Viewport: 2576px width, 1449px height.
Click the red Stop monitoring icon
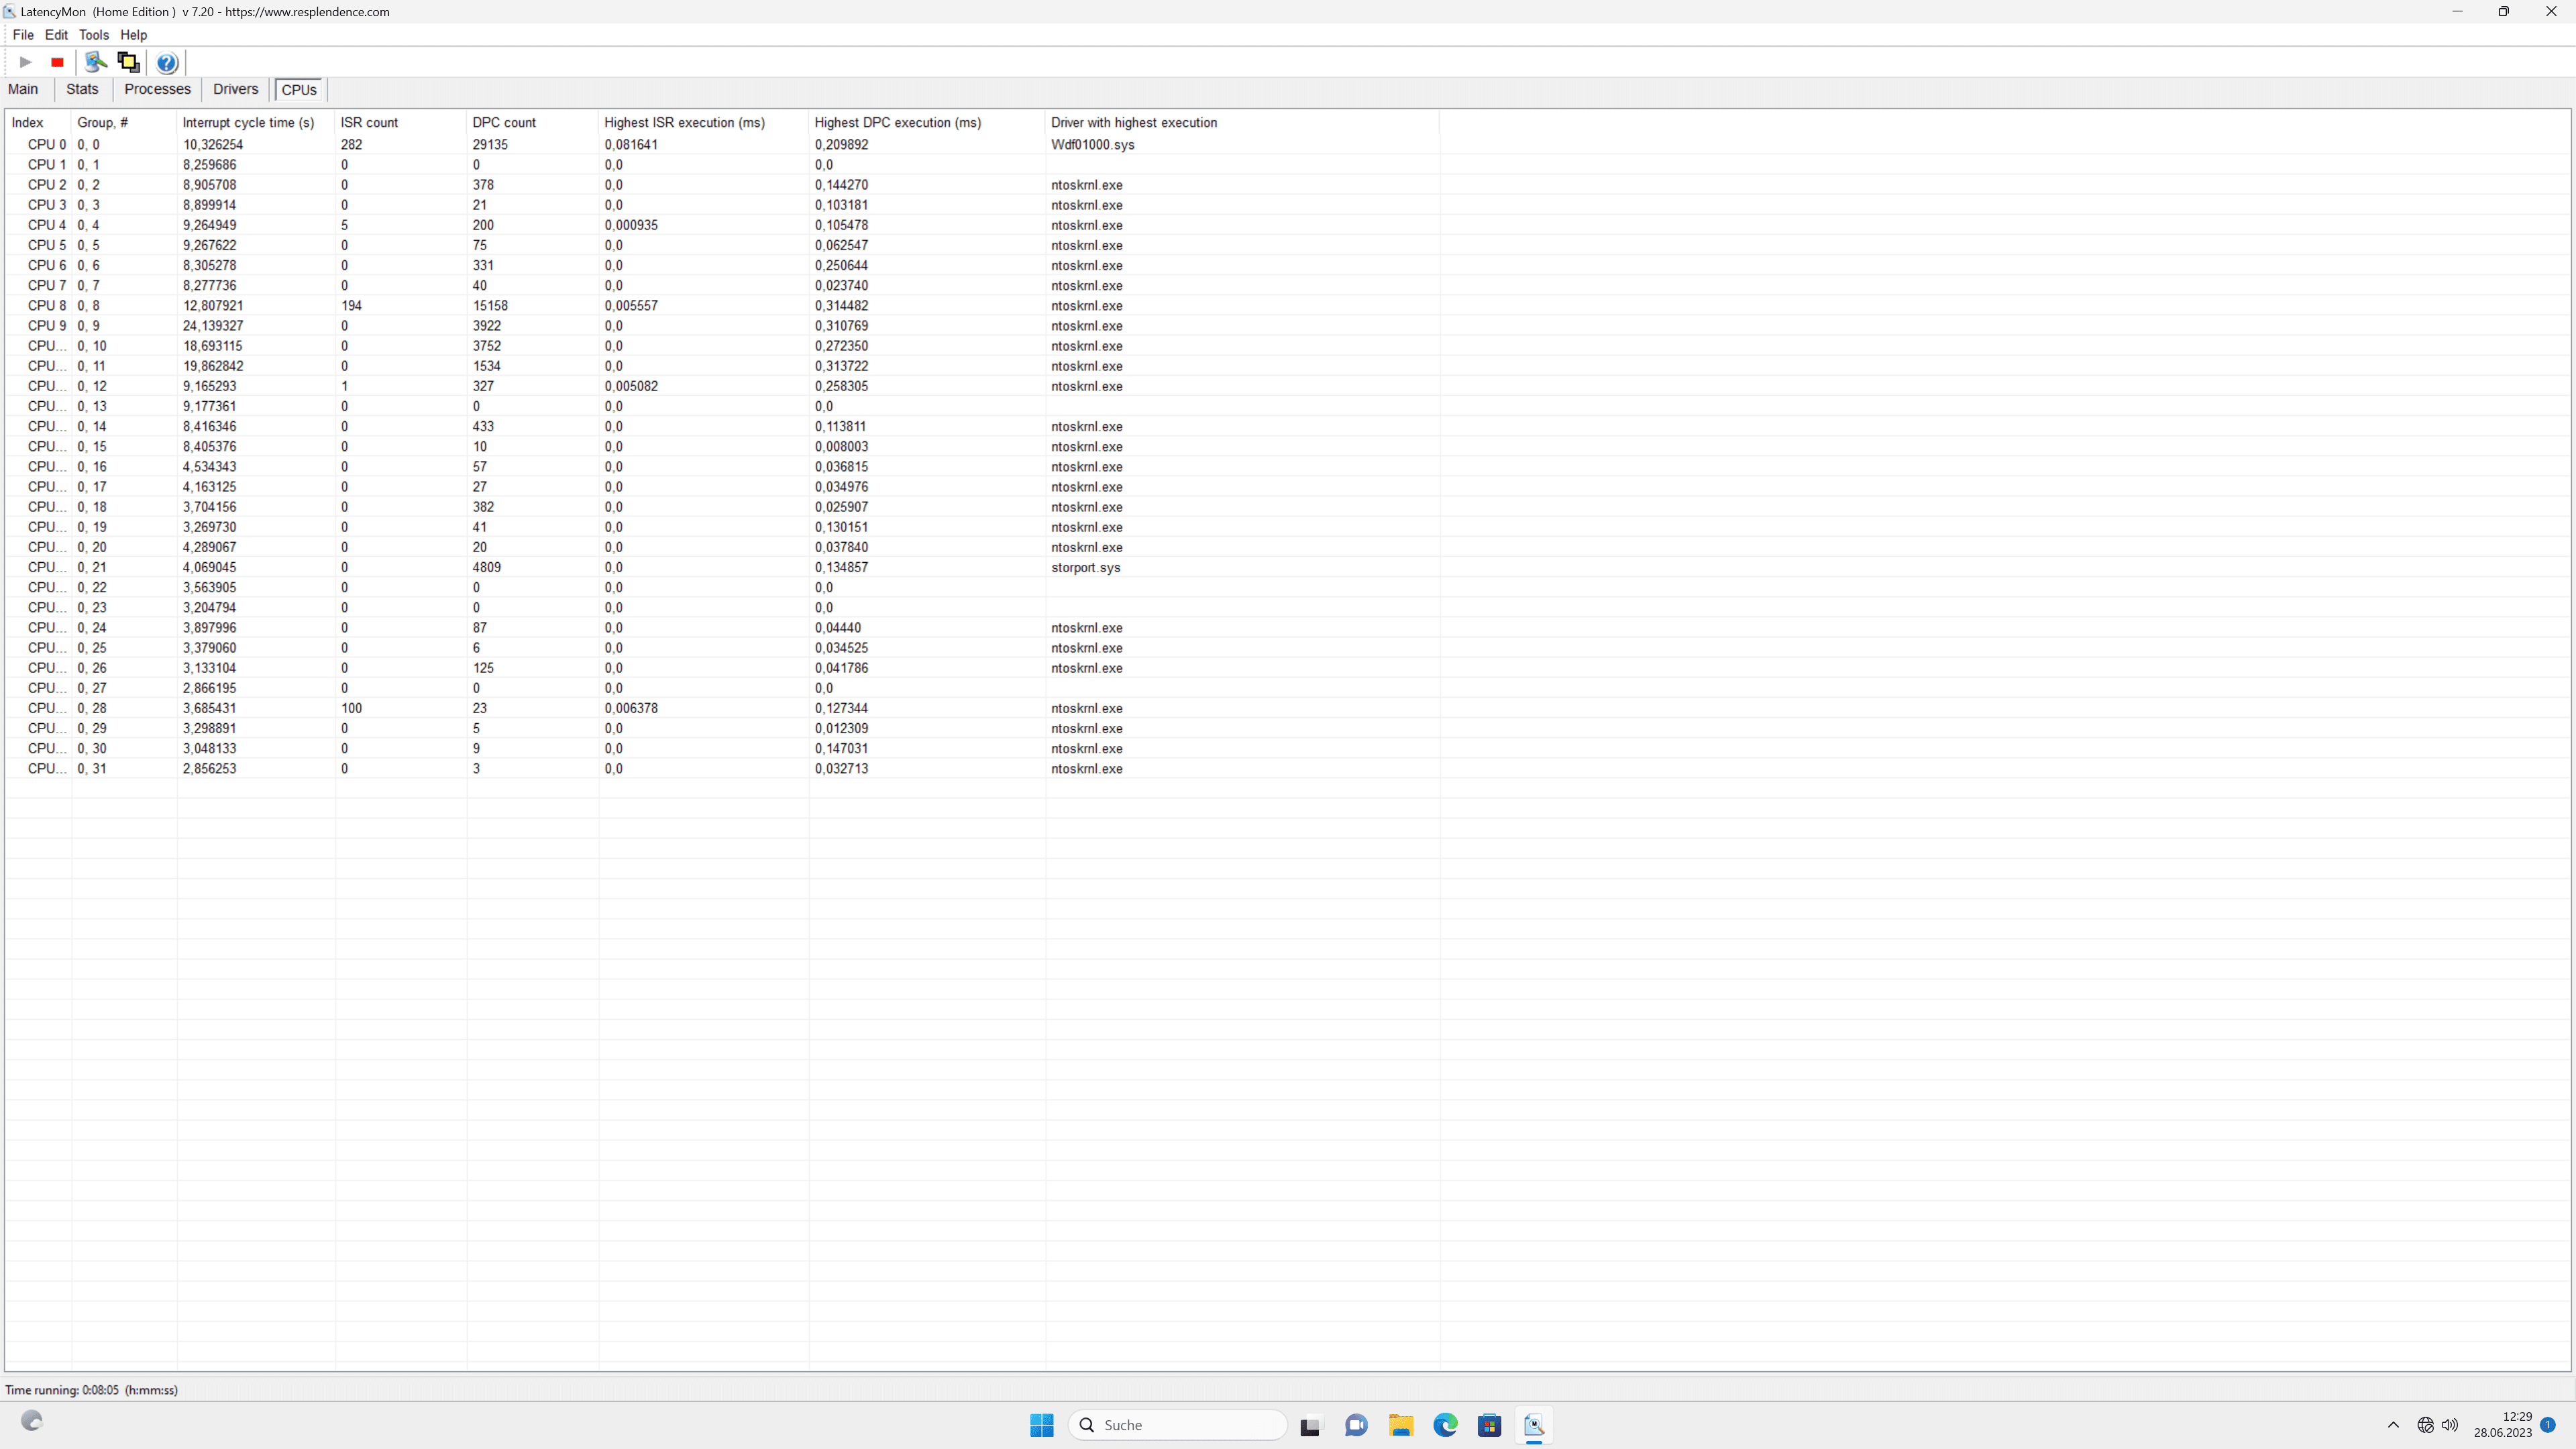click(57, 62)
